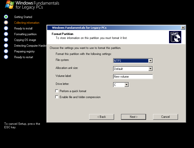Click the setup disc box icon
This screenshot has width=194, height=148.
click(175, 37)
